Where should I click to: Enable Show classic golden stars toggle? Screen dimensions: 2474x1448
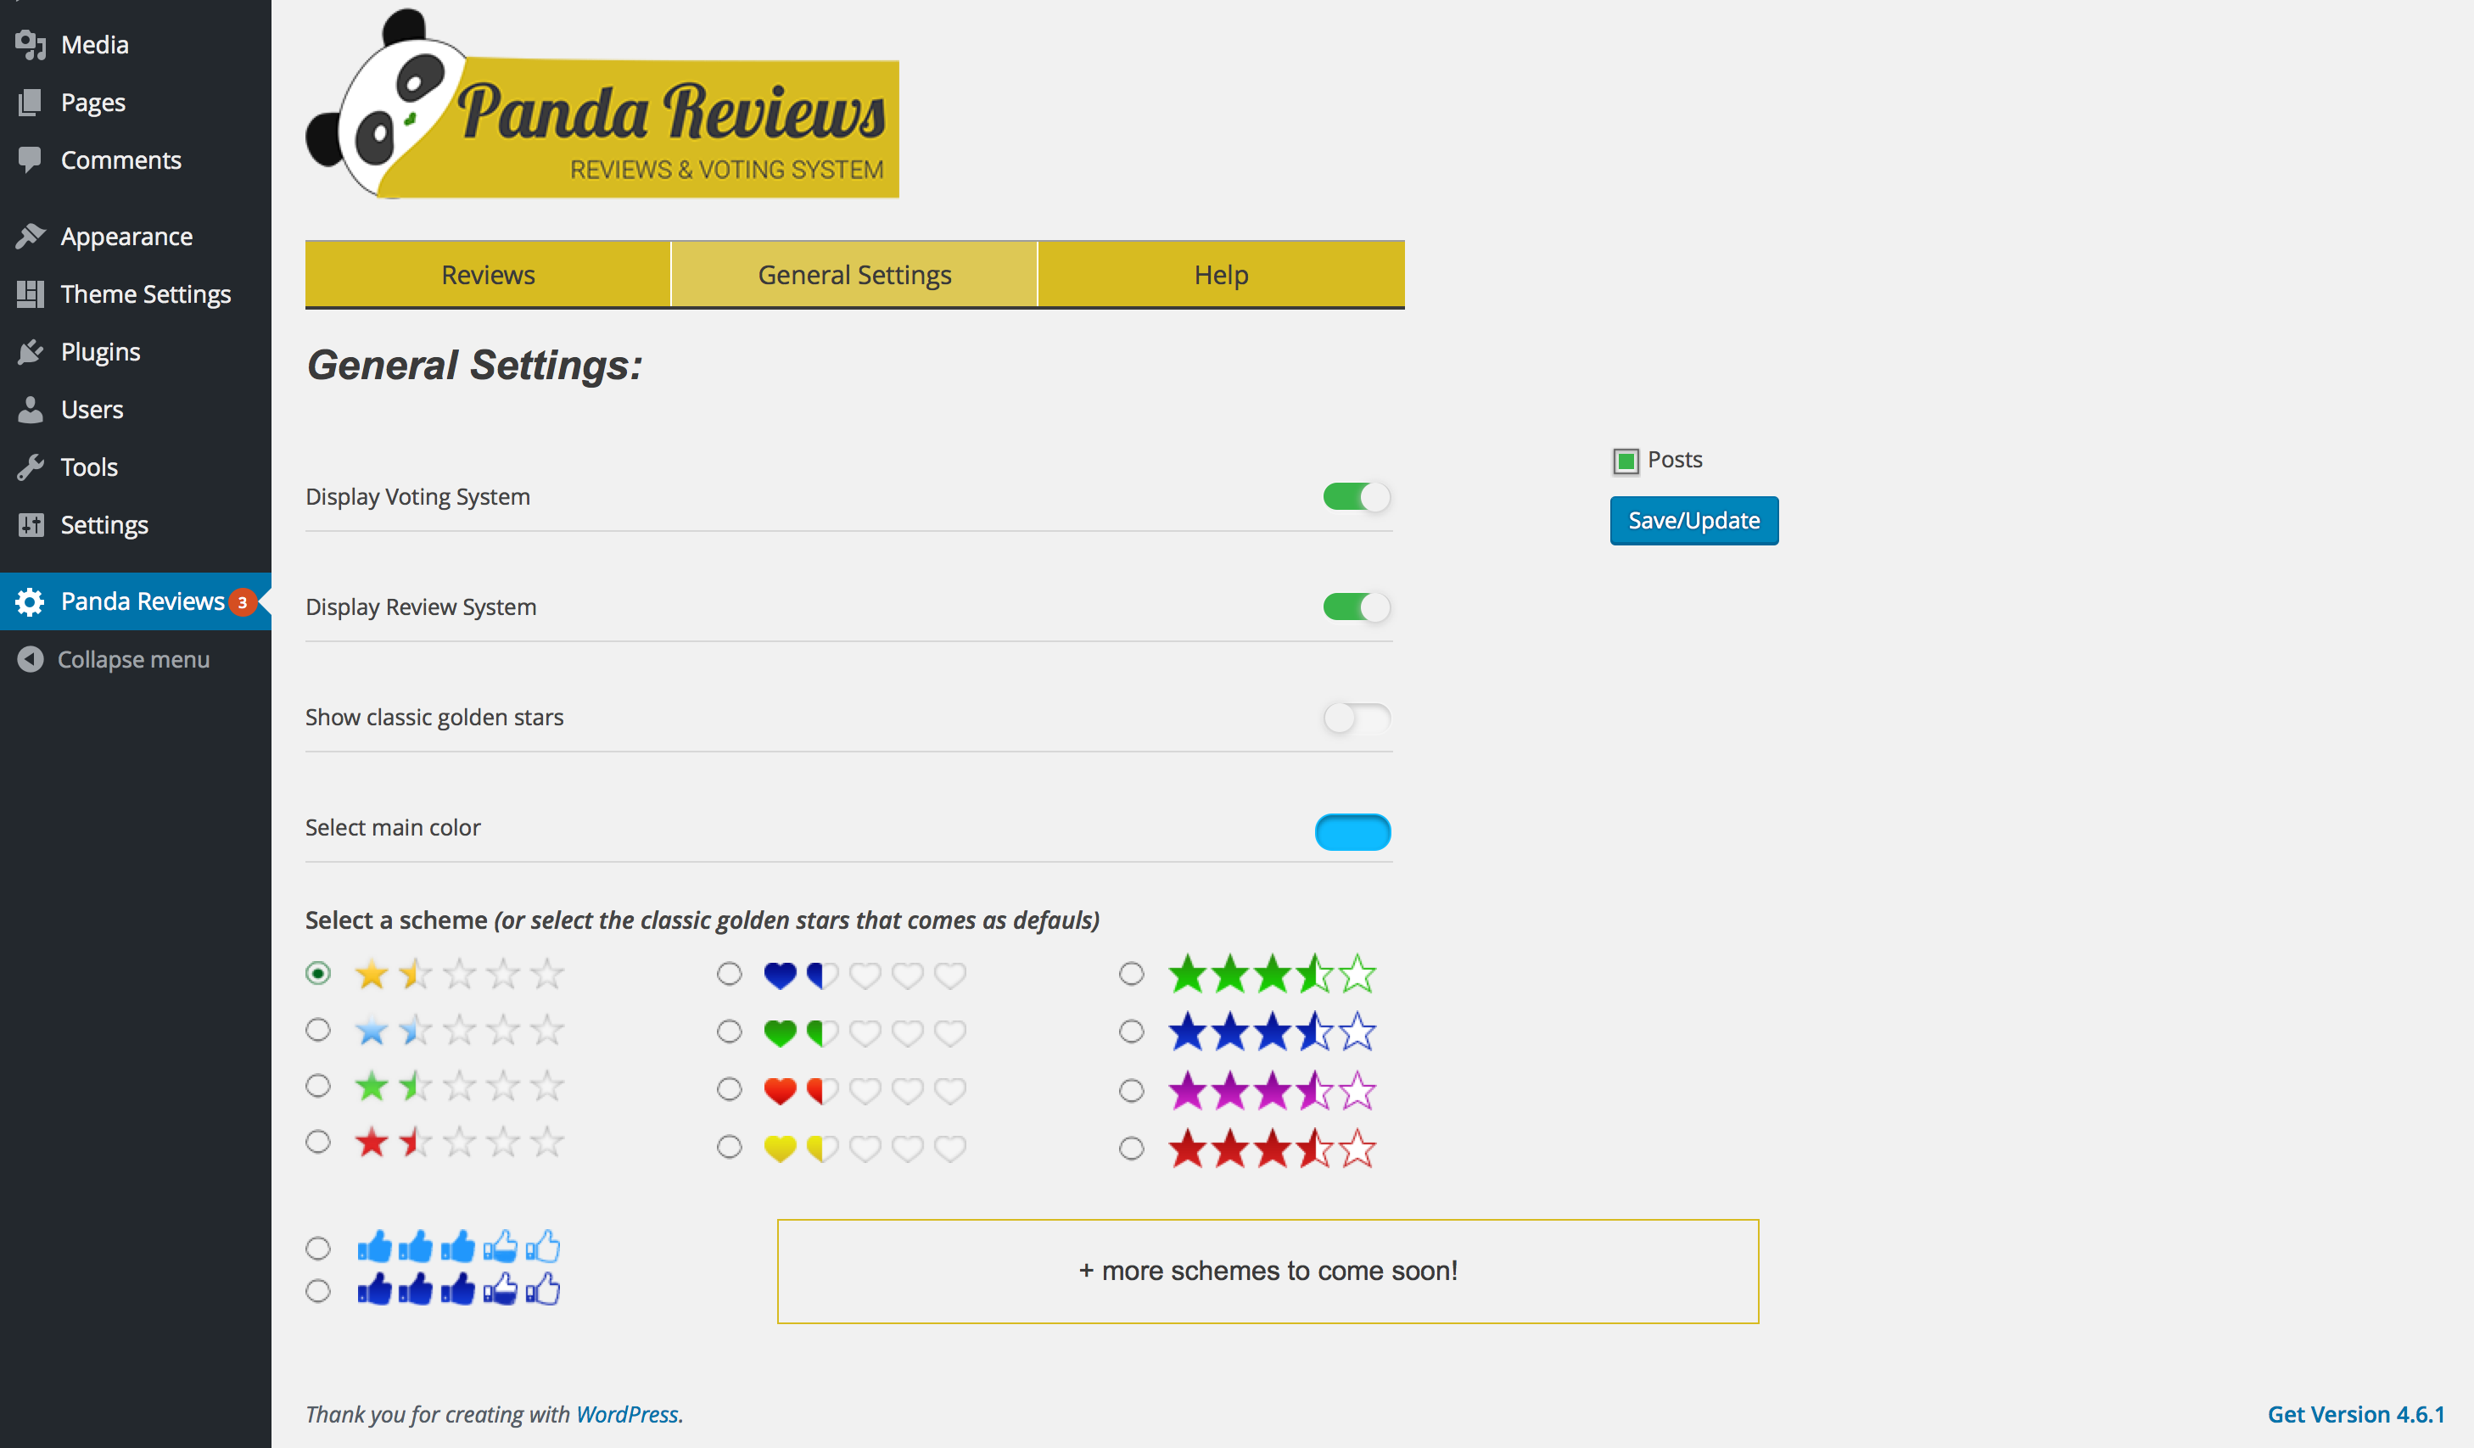(x=1356, y=718)
